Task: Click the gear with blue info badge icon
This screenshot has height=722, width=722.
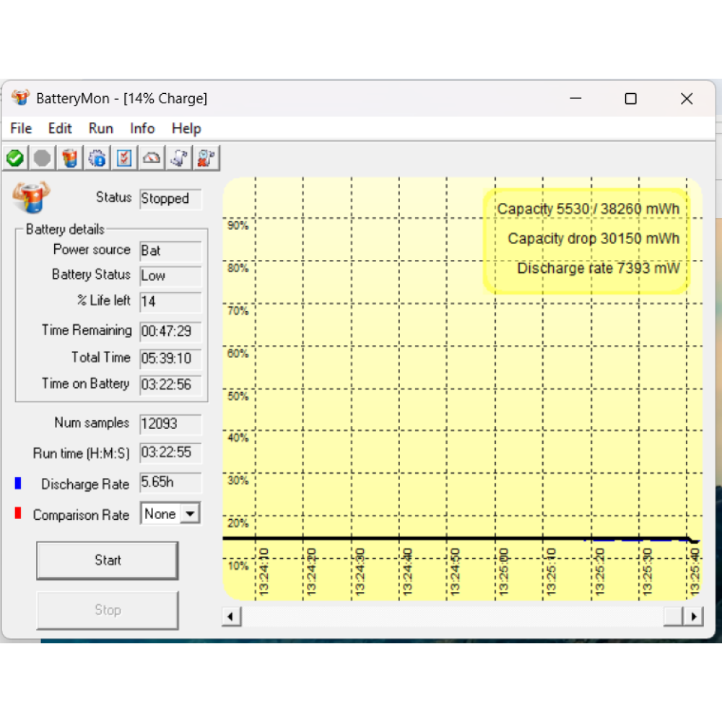Action: click(97, 158)
